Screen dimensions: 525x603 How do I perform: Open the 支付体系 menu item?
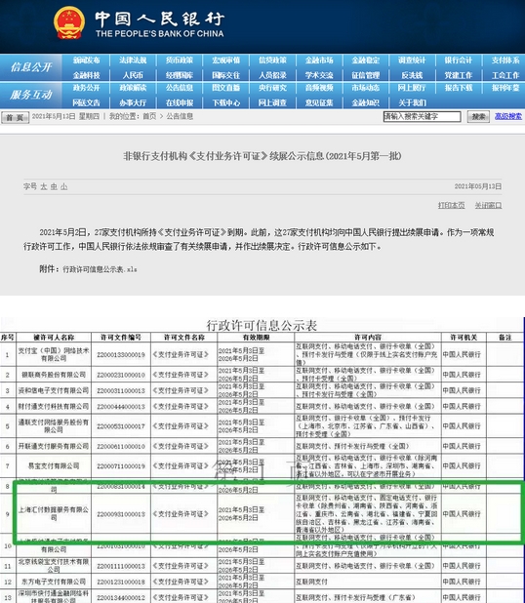[505, 60]
